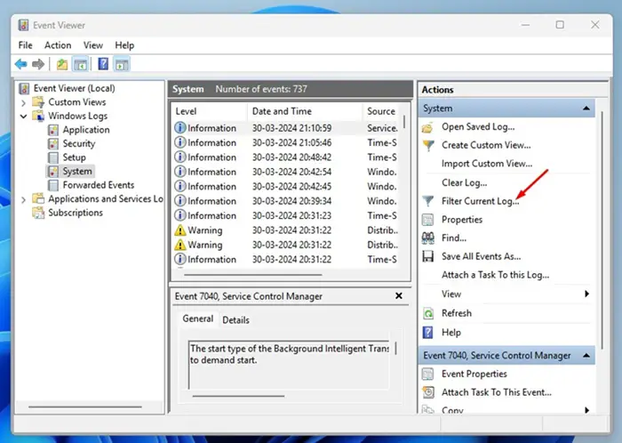This screenshot has height=443, width=622.
Task: Click the Event Properties icon
Action: [x=428, y=374]
